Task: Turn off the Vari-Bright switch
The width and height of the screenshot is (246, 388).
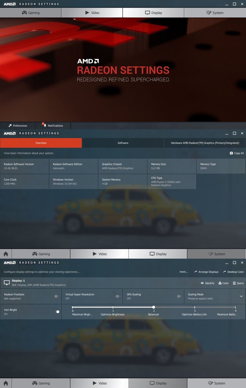Action: point(57,312)
